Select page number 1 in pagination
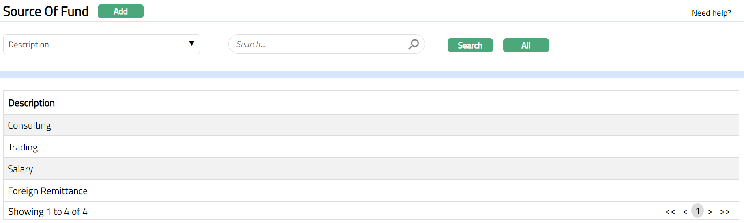 (x=697, y=211)
